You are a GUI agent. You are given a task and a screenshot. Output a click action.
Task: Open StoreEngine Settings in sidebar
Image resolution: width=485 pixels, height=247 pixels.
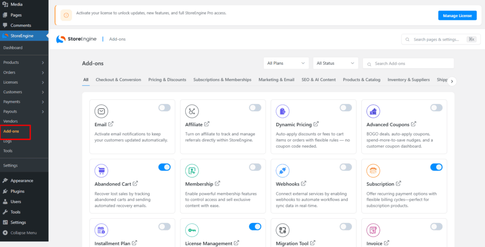10,166
